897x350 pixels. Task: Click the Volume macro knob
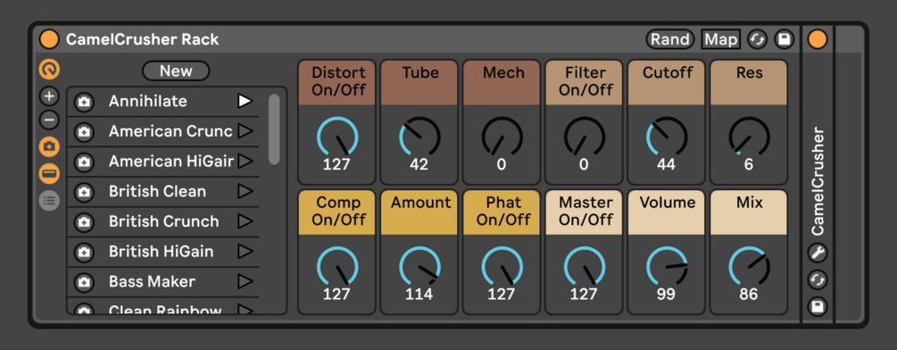(667, 267)
